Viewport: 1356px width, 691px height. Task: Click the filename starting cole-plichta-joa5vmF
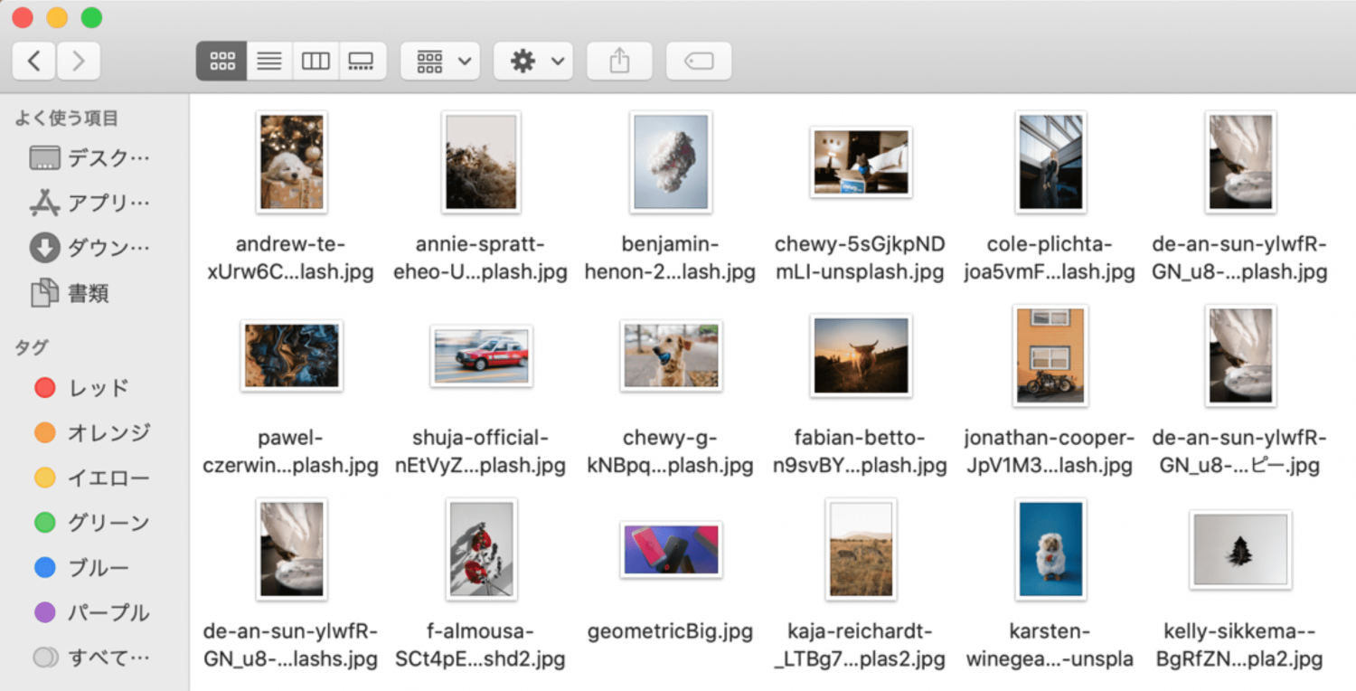point(1050,259)
